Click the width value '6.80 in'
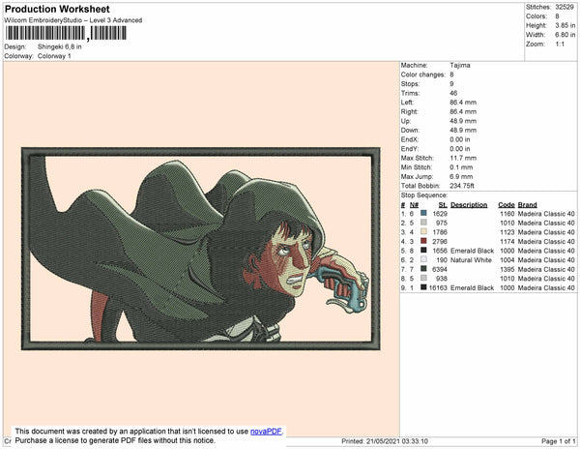 pyautogui.click(x=565, y=35)
